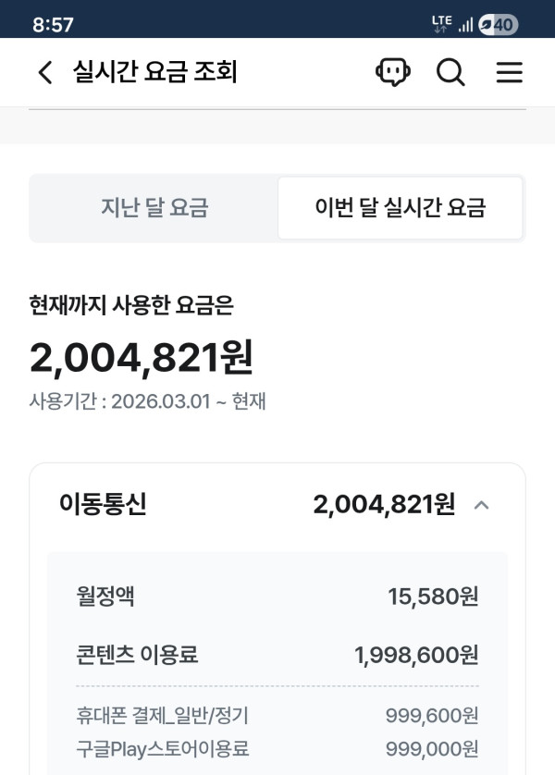This screenshot has width=555, height=775.
Task: Open the chatbot assistant icon
Action: tap(393, 73)
